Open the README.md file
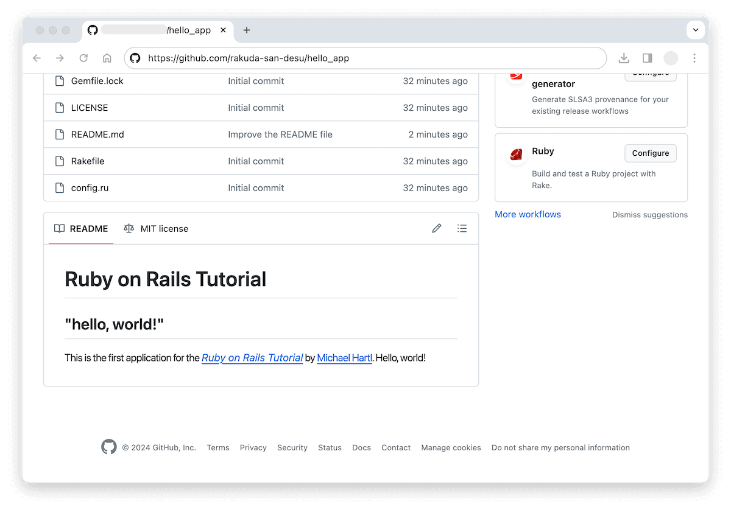 [97, 134]
